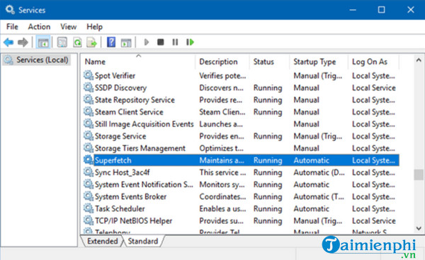Open the View menu
The image size is (425, 260).
click(x=68, y=27)
